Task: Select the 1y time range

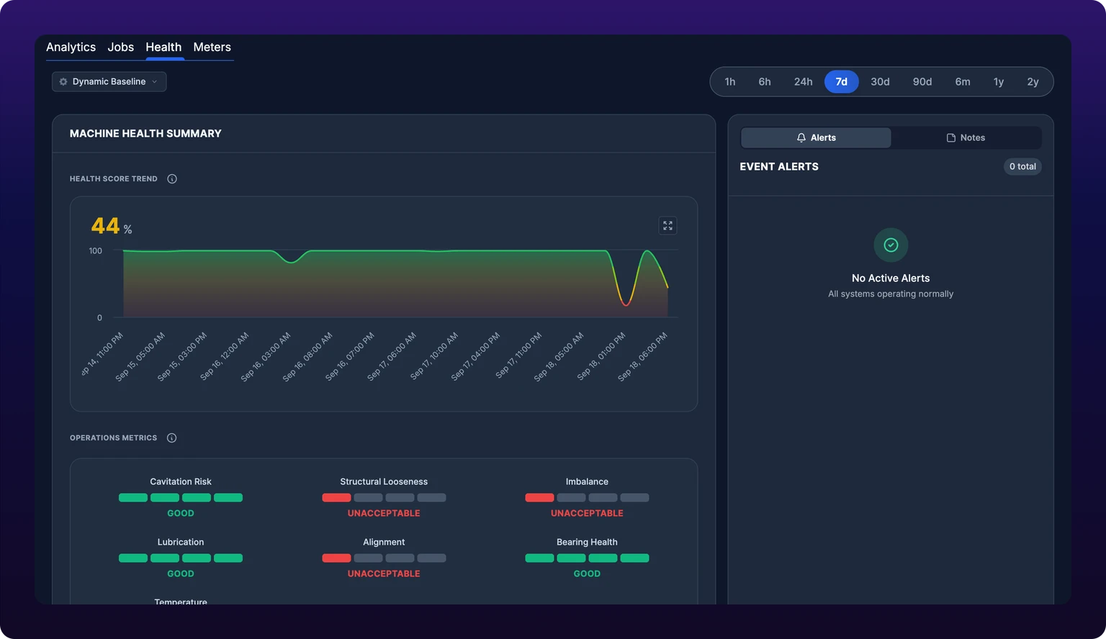Action: 999,81
